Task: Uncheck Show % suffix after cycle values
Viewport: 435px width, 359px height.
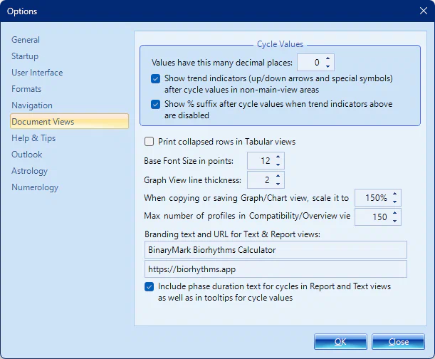Action: click(x=156, y=104)
